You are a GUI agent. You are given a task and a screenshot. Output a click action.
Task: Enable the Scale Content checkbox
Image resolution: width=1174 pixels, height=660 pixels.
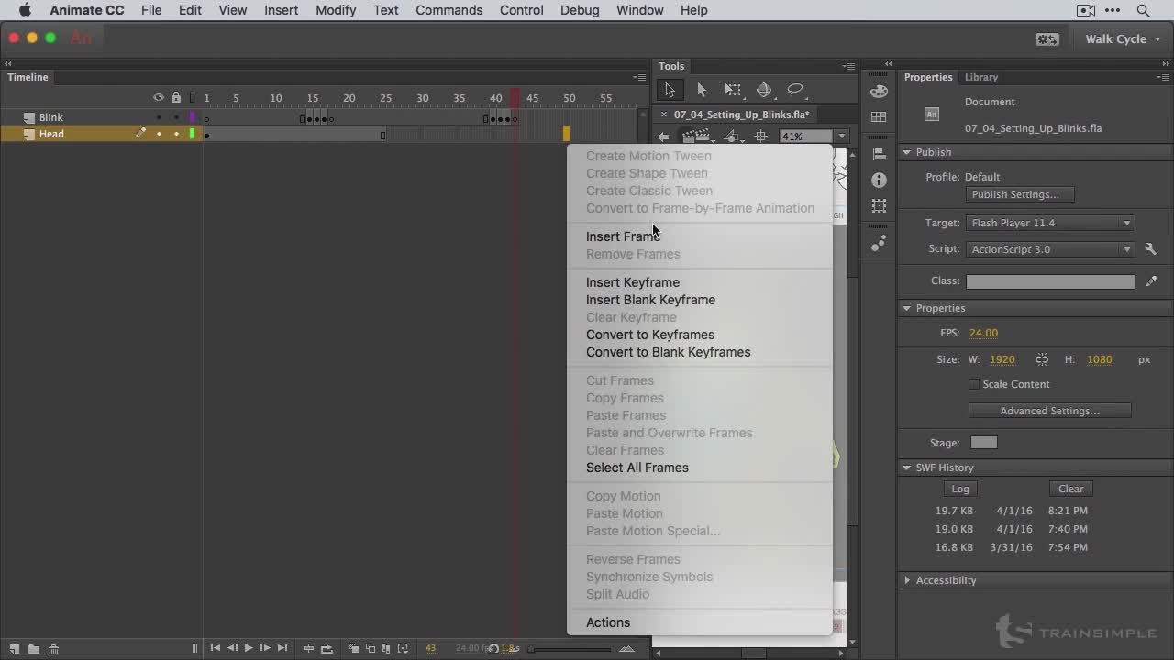(974, 384)
